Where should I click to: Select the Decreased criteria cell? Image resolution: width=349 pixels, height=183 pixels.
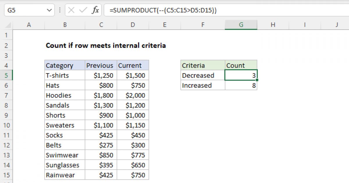click(x=198, y=75)
